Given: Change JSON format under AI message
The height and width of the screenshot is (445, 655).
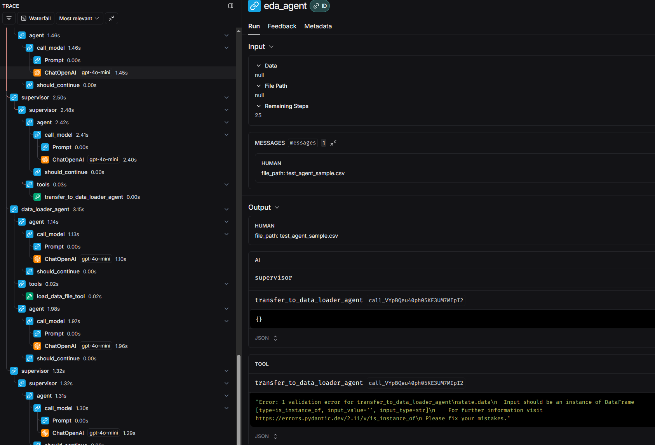Looking at the screenshot, I should [x=266, y=338].
